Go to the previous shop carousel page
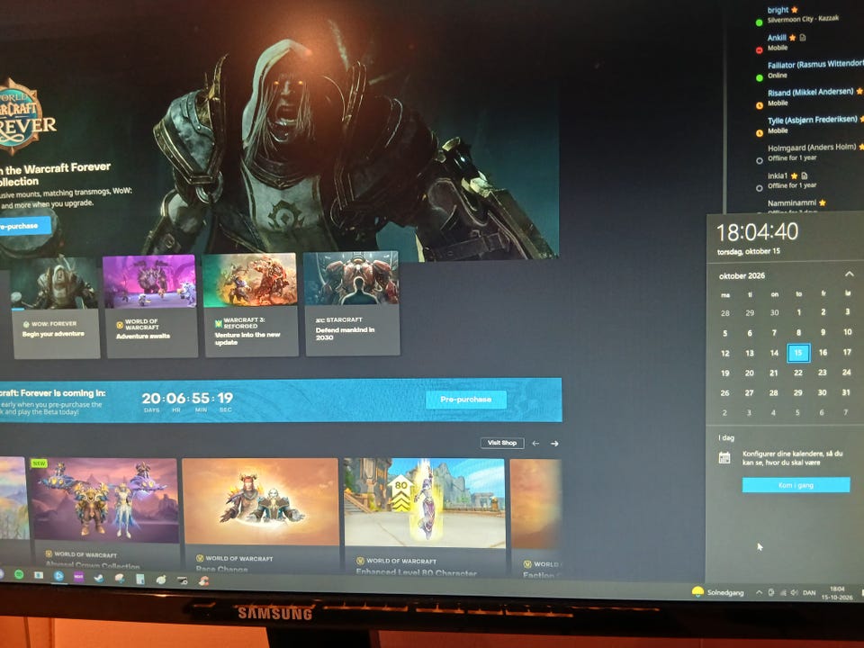Screen dimensions: 864x648 [x=535, y=443]
